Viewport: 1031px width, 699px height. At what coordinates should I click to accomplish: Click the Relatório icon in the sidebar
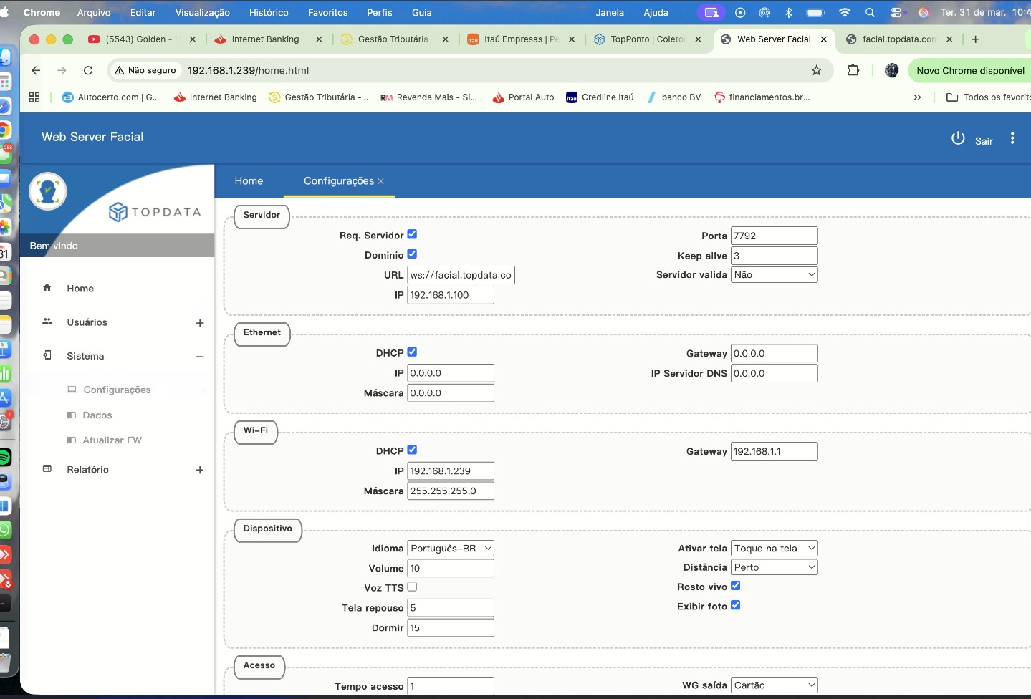click(47, 469)
